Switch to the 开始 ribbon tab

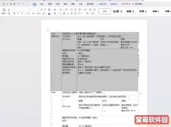(35, 4)
